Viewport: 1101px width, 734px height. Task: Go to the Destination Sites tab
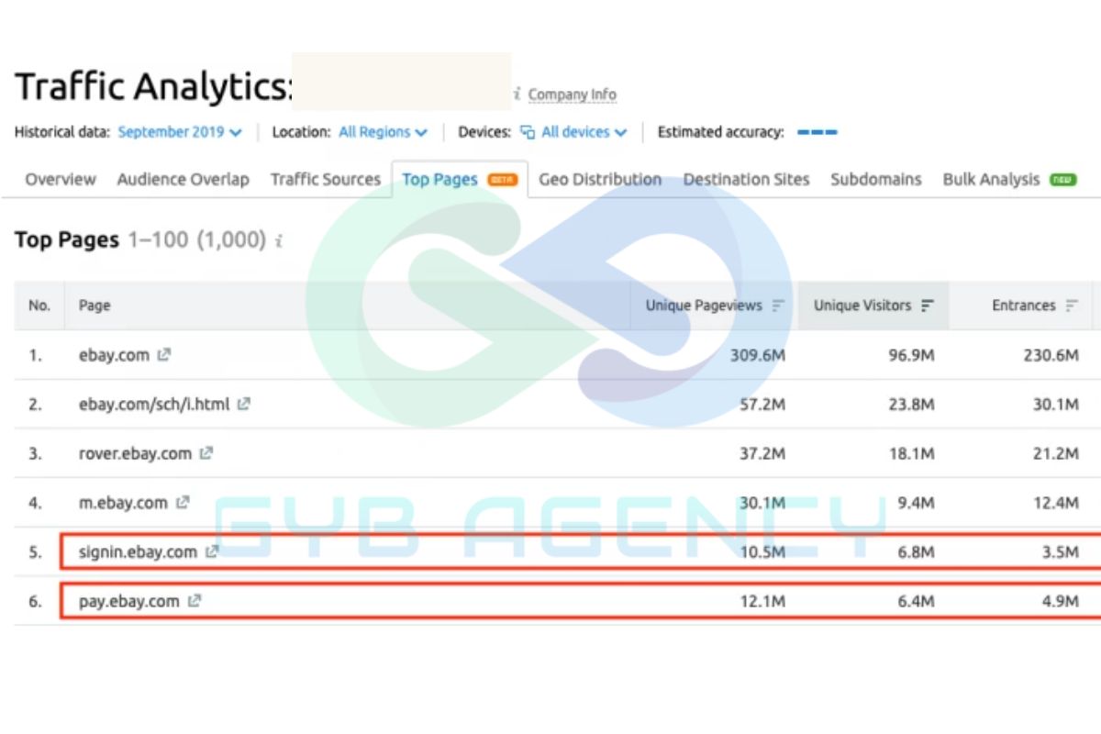click(746, 180)
